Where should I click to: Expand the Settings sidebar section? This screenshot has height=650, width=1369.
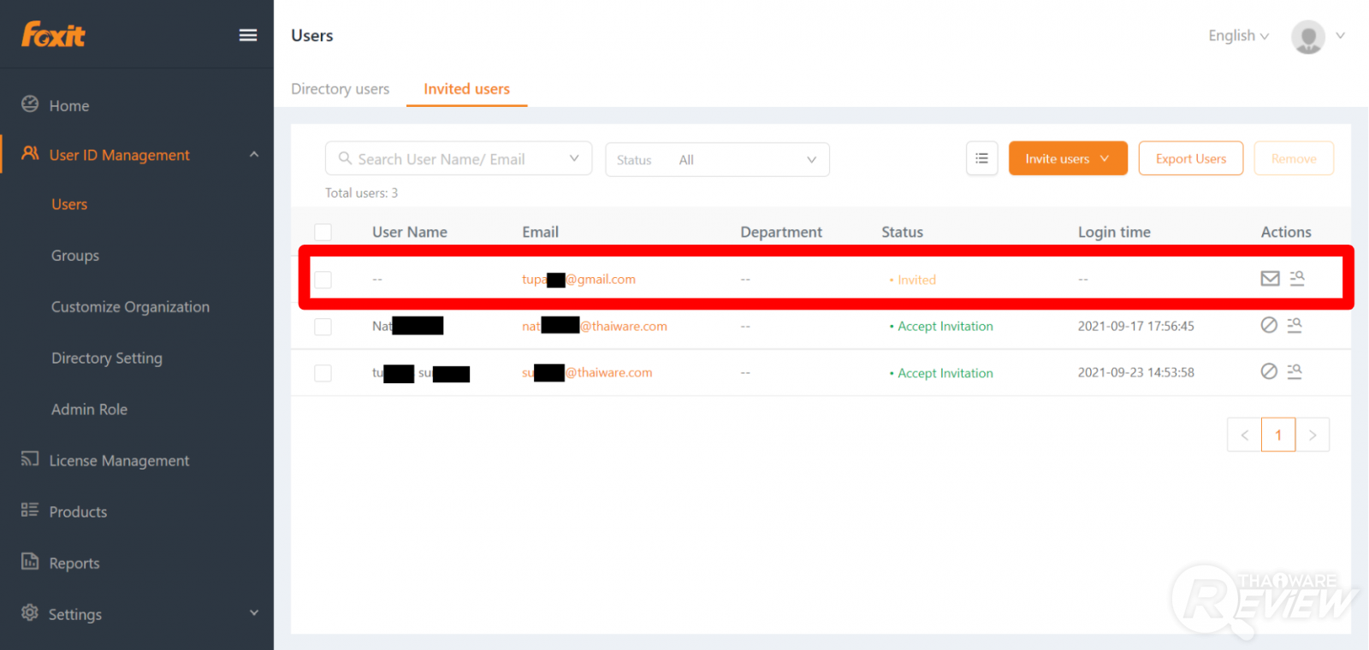pyautogui.click(x=254, y=612)
